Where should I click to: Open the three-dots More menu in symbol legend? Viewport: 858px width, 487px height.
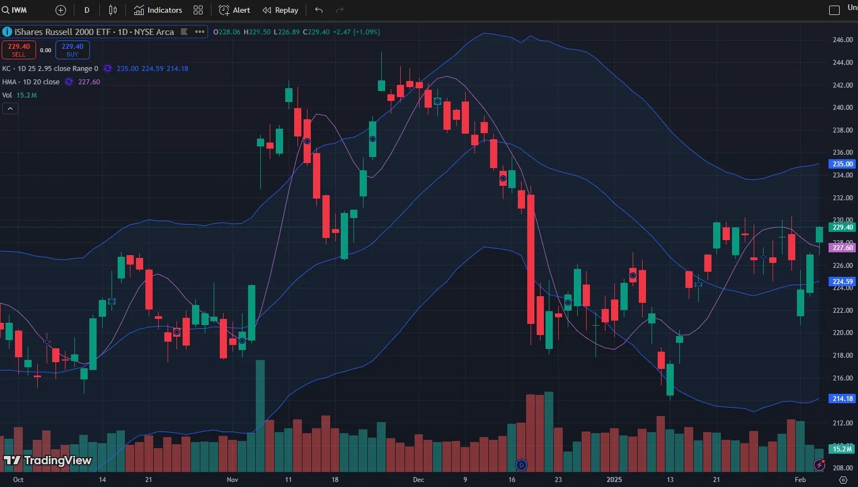click(200, 32)
